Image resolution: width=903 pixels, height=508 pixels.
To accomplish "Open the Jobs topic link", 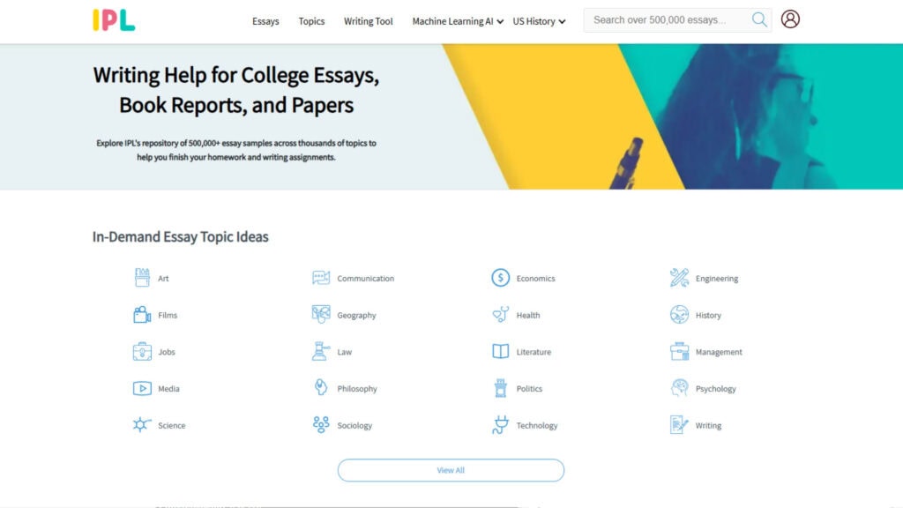I will click(167, 352).
